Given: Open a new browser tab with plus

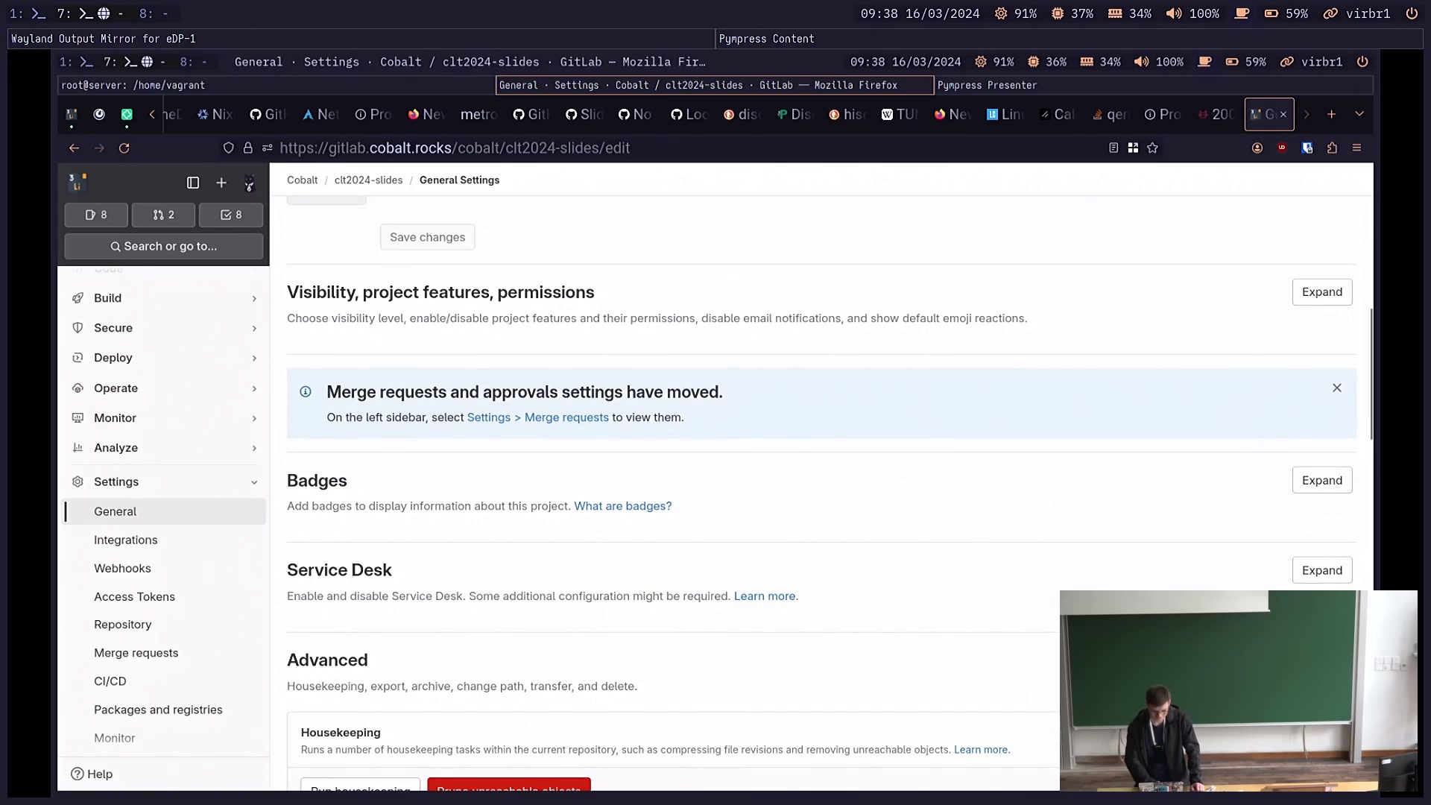Looking at the screenshot, I should click(1331, 114).
